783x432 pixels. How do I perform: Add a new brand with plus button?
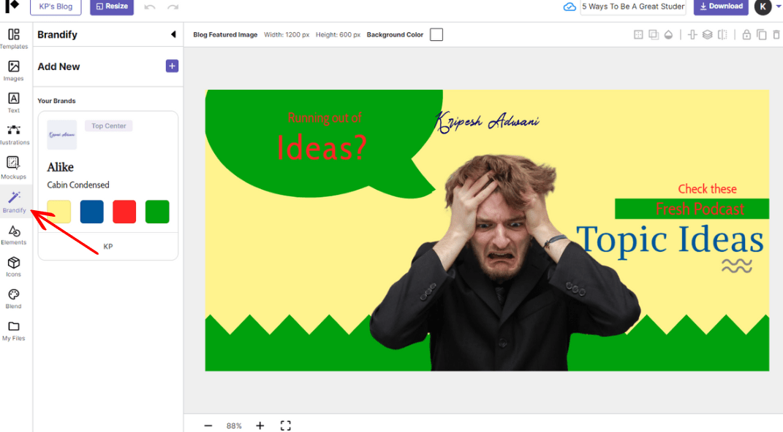point(172,66)
